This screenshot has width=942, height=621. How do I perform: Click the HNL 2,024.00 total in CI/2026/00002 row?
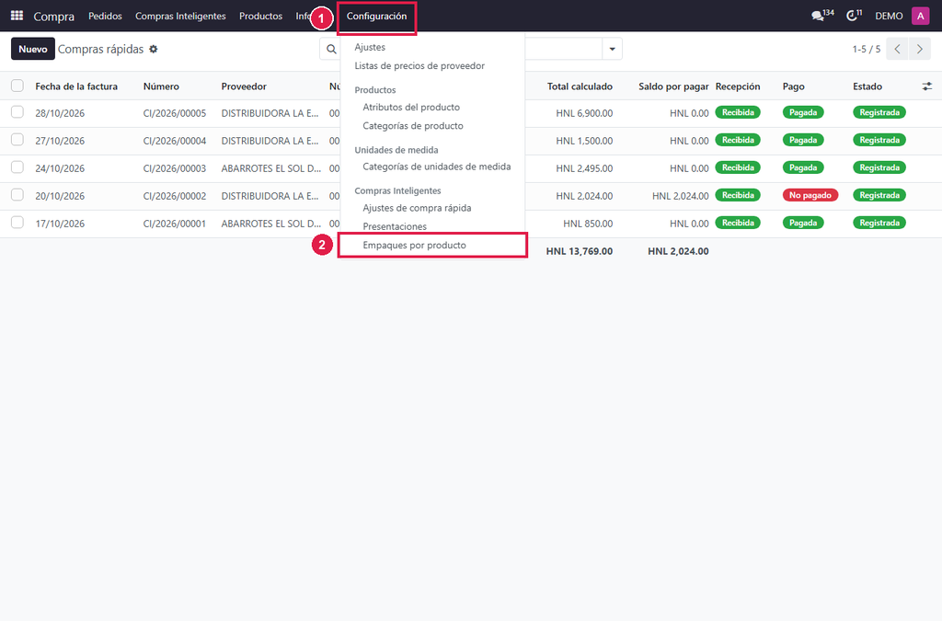point(584,196)
